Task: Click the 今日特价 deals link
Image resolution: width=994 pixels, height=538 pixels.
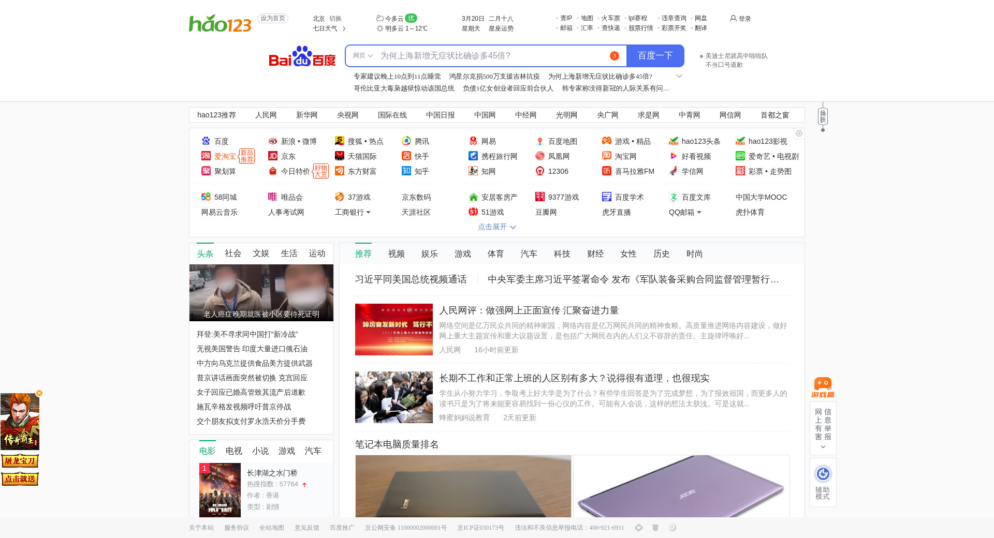Action: (x=296, y=171)
